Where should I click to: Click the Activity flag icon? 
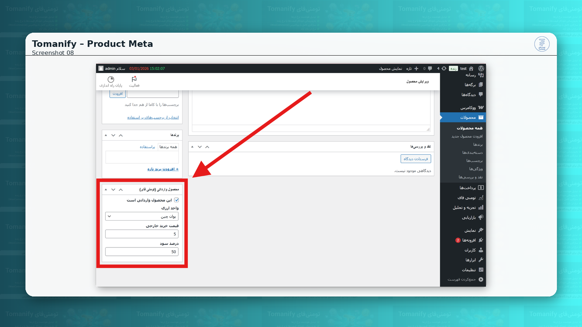pos(134,79)
